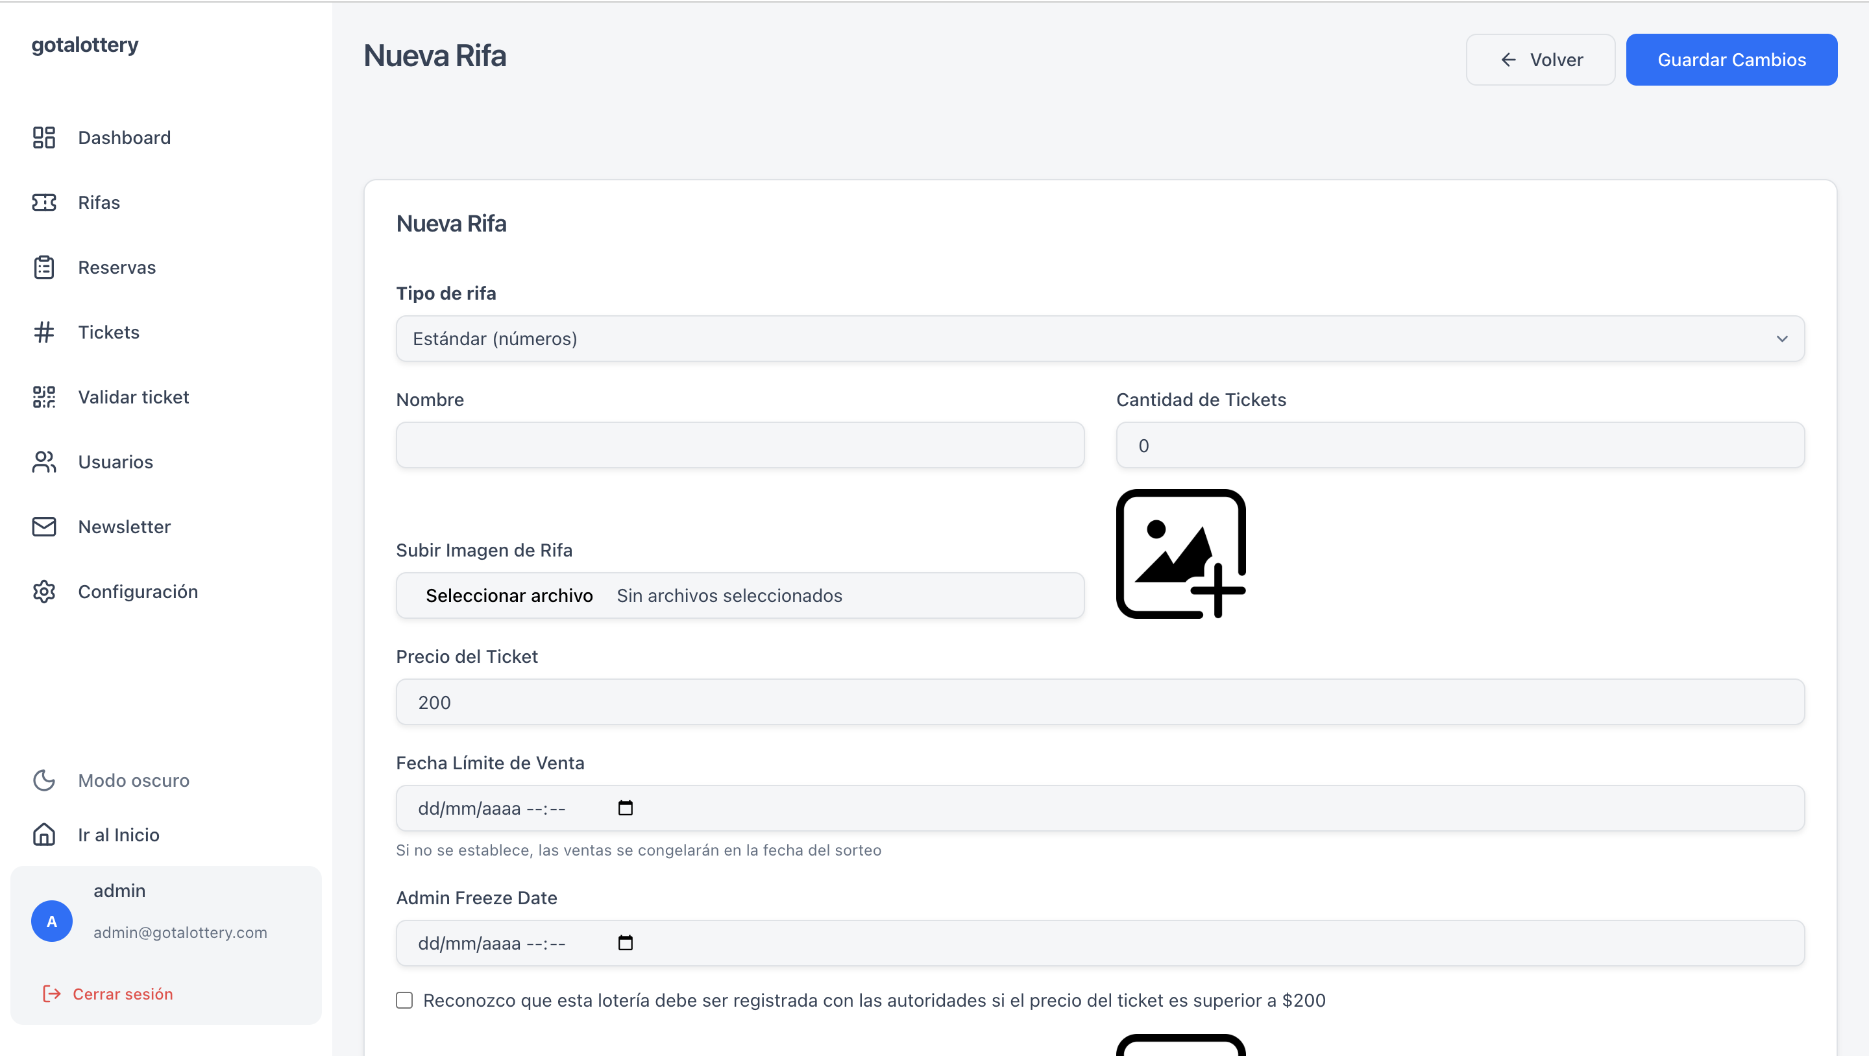Click Cerrar sesión link
The image size is (1869, 1056).
coord(123,994)
